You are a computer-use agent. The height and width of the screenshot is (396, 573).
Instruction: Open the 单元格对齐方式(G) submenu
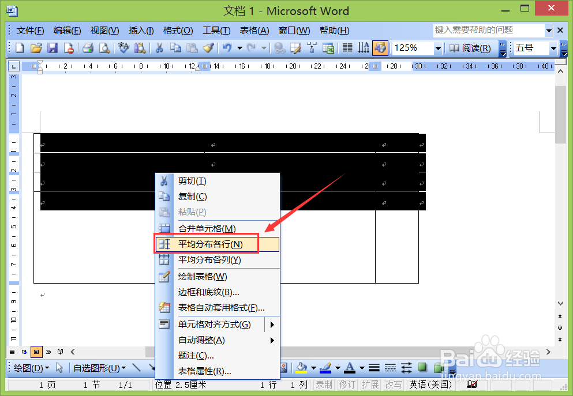(x=218, y=324)
